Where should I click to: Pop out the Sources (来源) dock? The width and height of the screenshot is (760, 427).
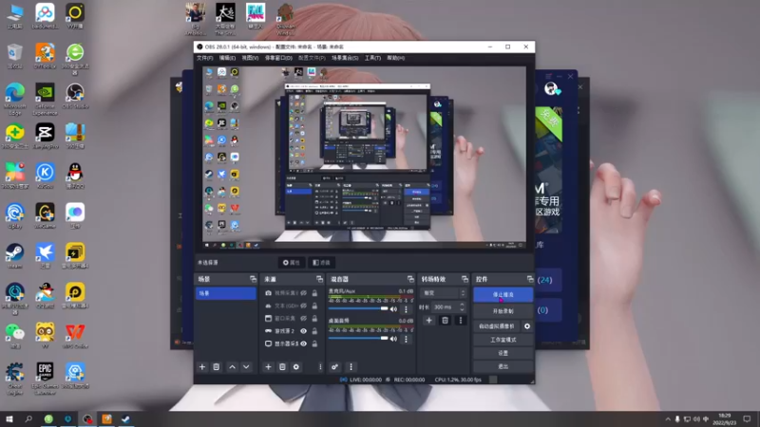point(319,279)
